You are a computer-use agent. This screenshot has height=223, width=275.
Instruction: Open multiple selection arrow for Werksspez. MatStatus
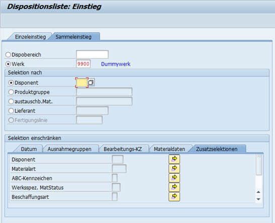coord(174,187)
